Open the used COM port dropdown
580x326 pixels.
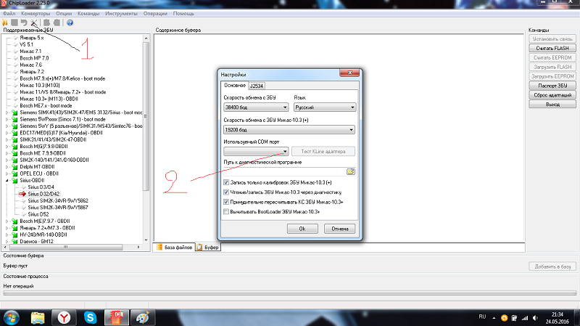(256, 151)
